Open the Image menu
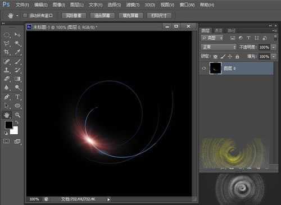This screenshot has width=281, height=205. pyautogui.click(x=58, y=5)
